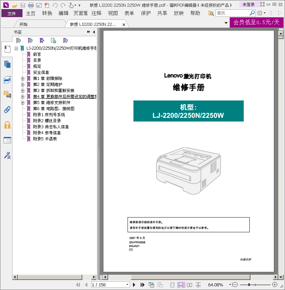The height and width of the screenshot is (290, 285).
Task: Collapse the root LJ-2200 bookmark tree
Action: (x=16, y=48)
